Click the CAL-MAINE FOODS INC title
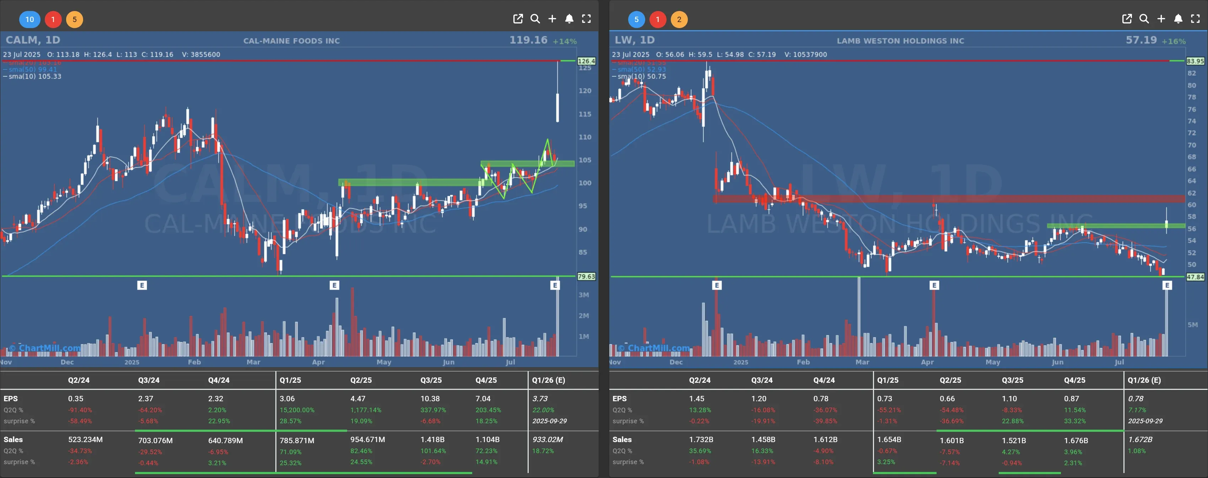1208x478 pixels. pyautogui.click(x=291, y=41)
